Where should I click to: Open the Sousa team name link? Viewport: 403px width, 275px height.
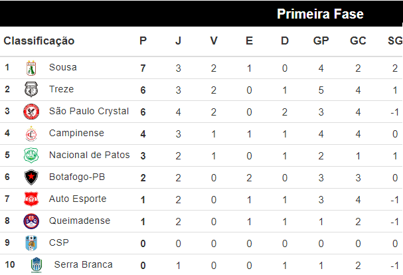tap(63, 67)
